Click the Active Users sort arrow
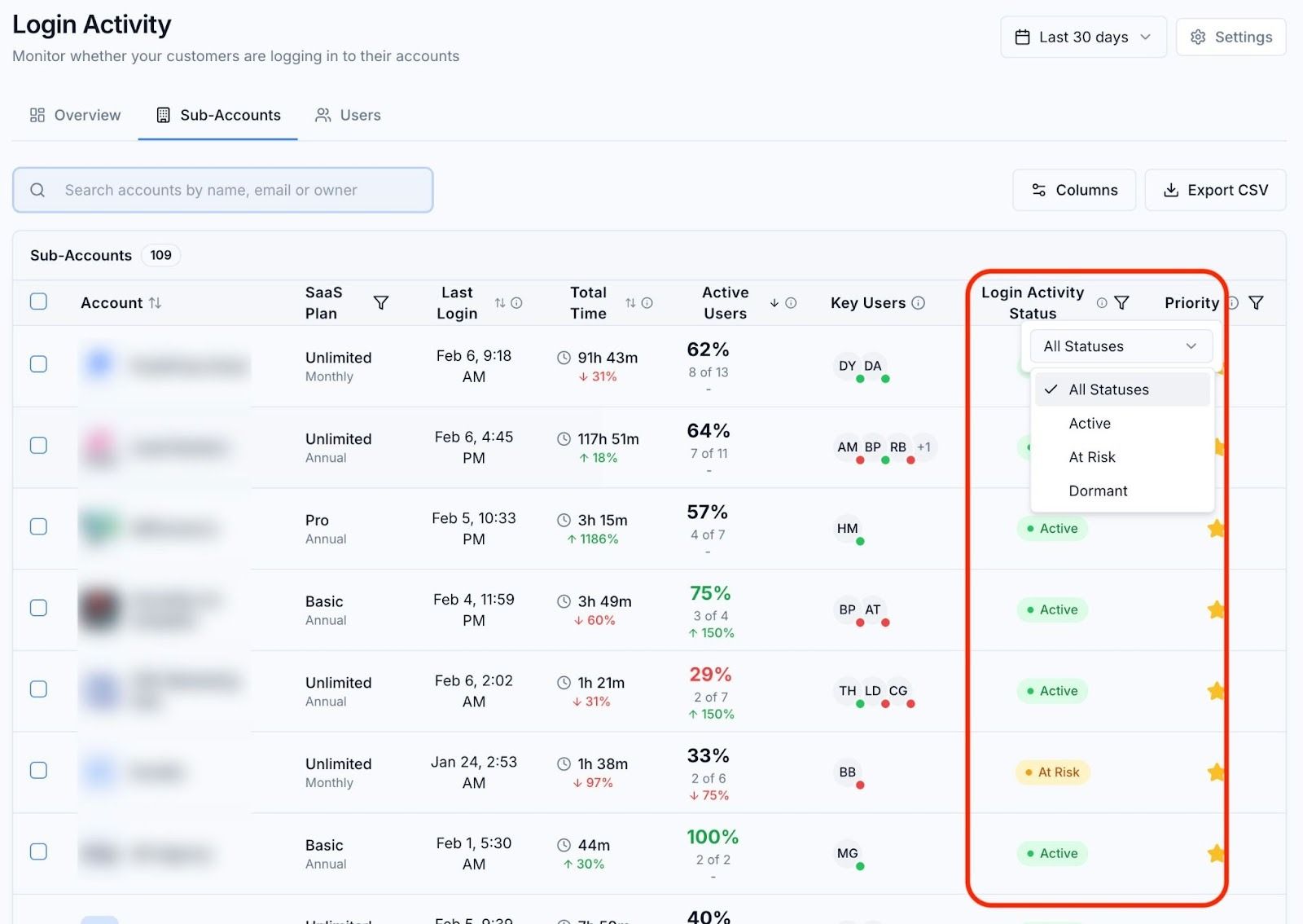 [774, 303]
